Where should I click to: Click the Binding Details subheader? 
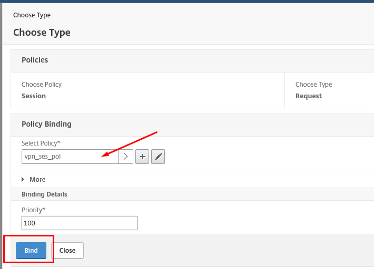point(44,194)
